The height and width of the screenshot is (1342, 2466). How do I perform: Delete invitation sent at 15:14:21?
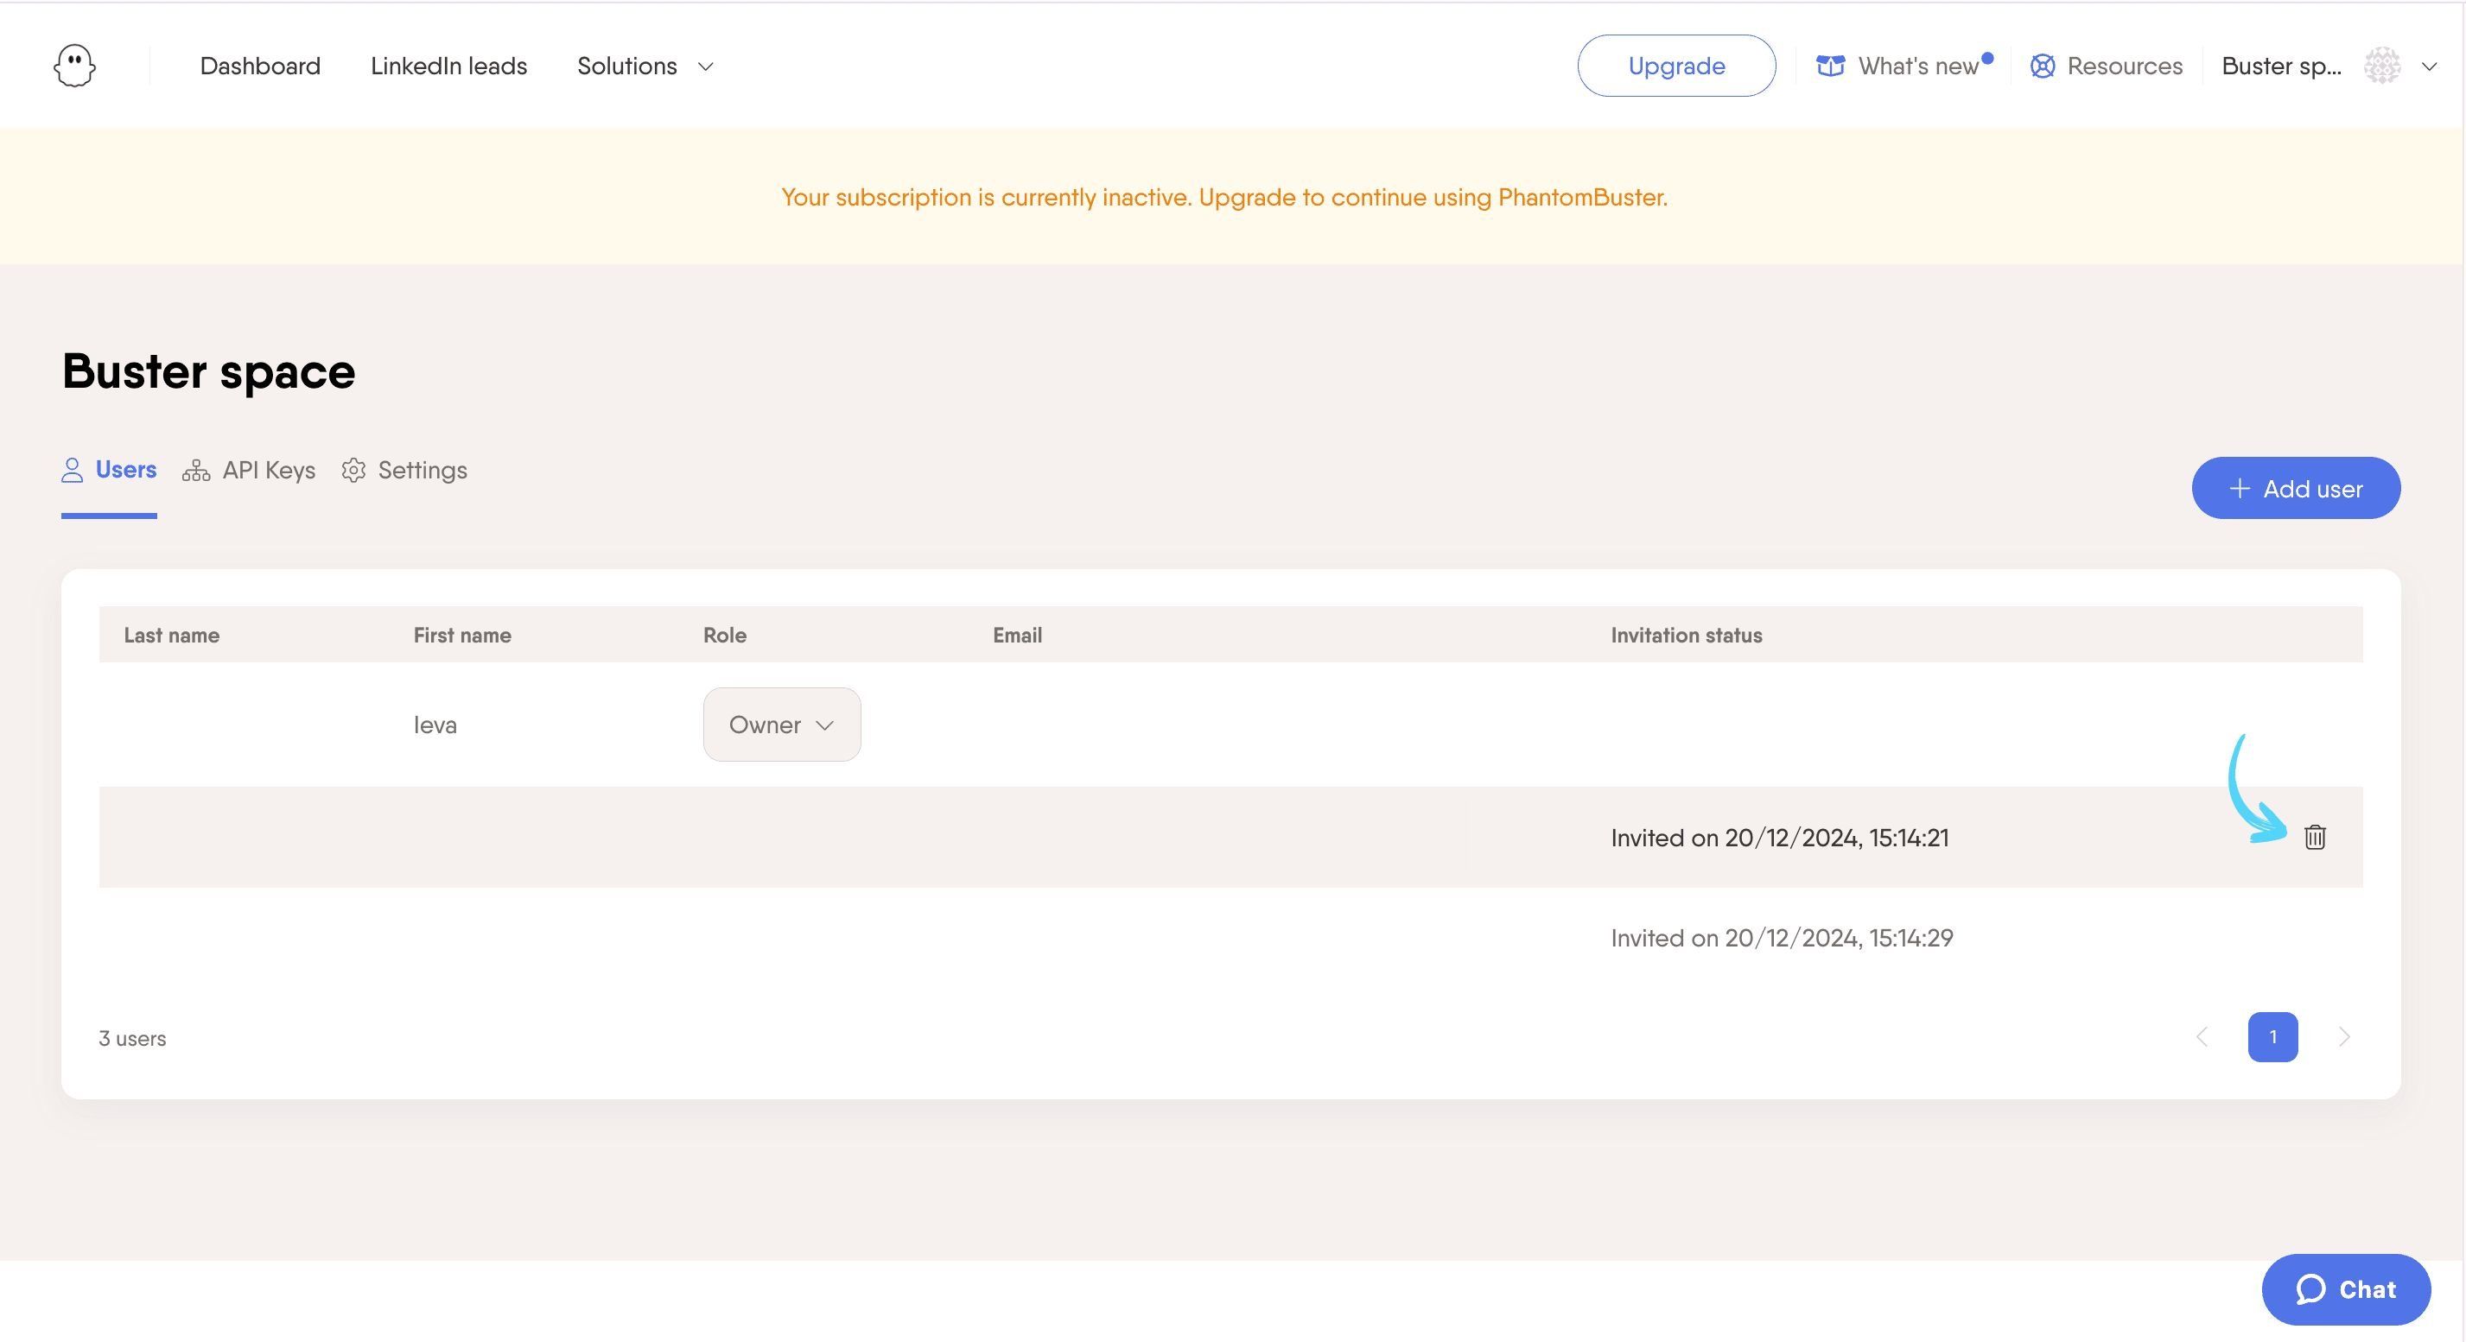(x=2315, y=837)
